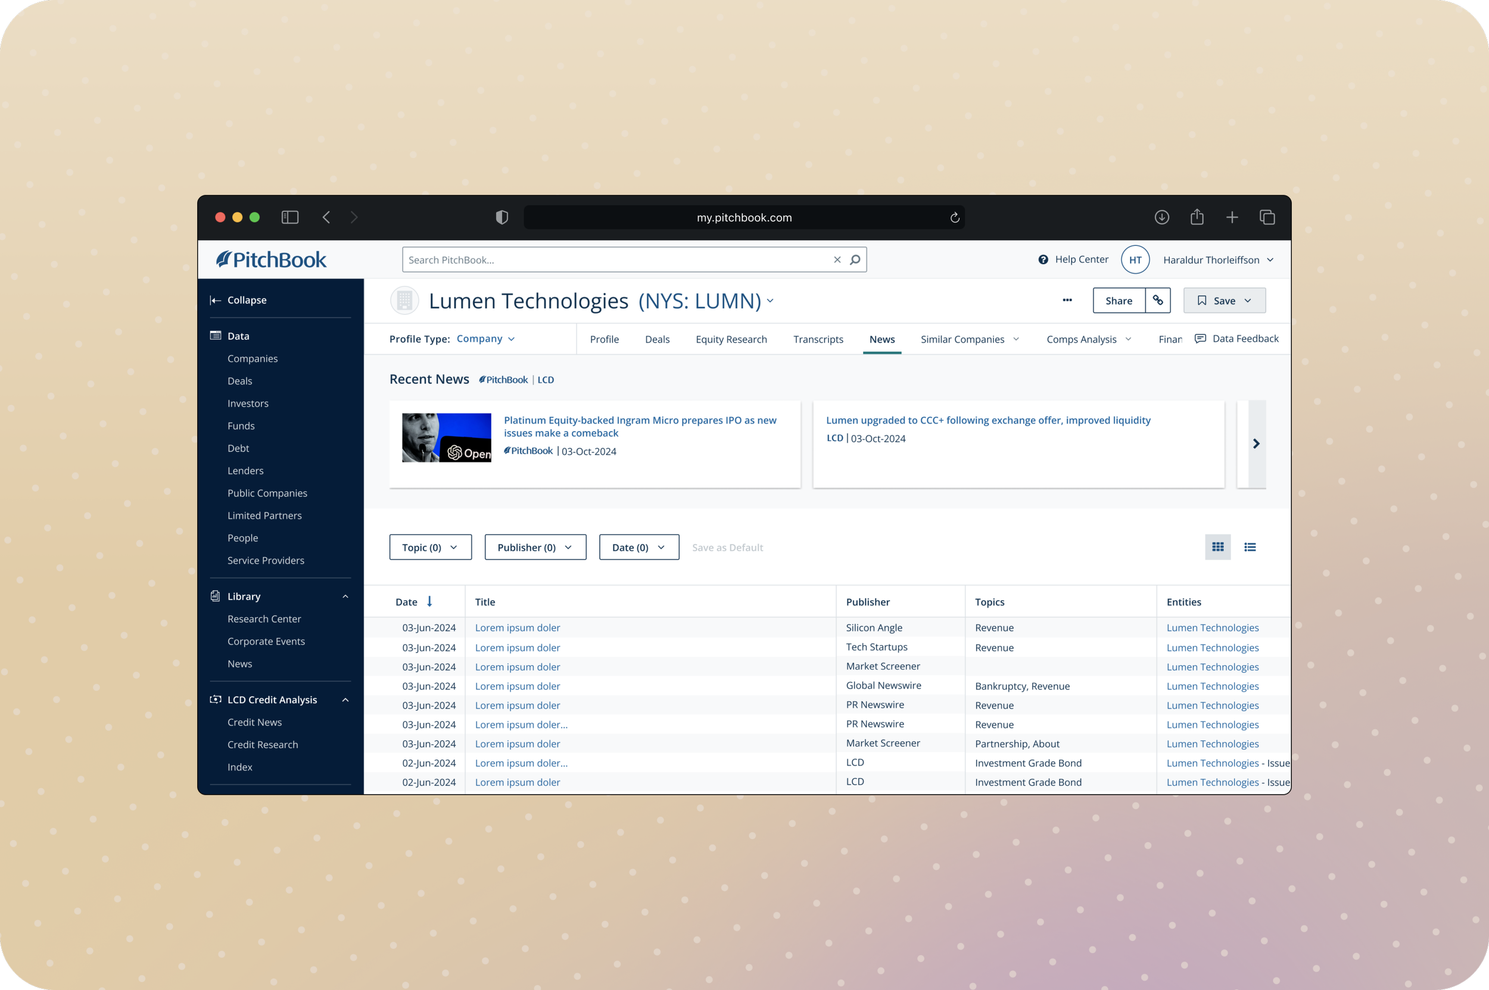Click the bookmark icon on the Save button
The image size is (1489, 990).
pos(1201,301)
